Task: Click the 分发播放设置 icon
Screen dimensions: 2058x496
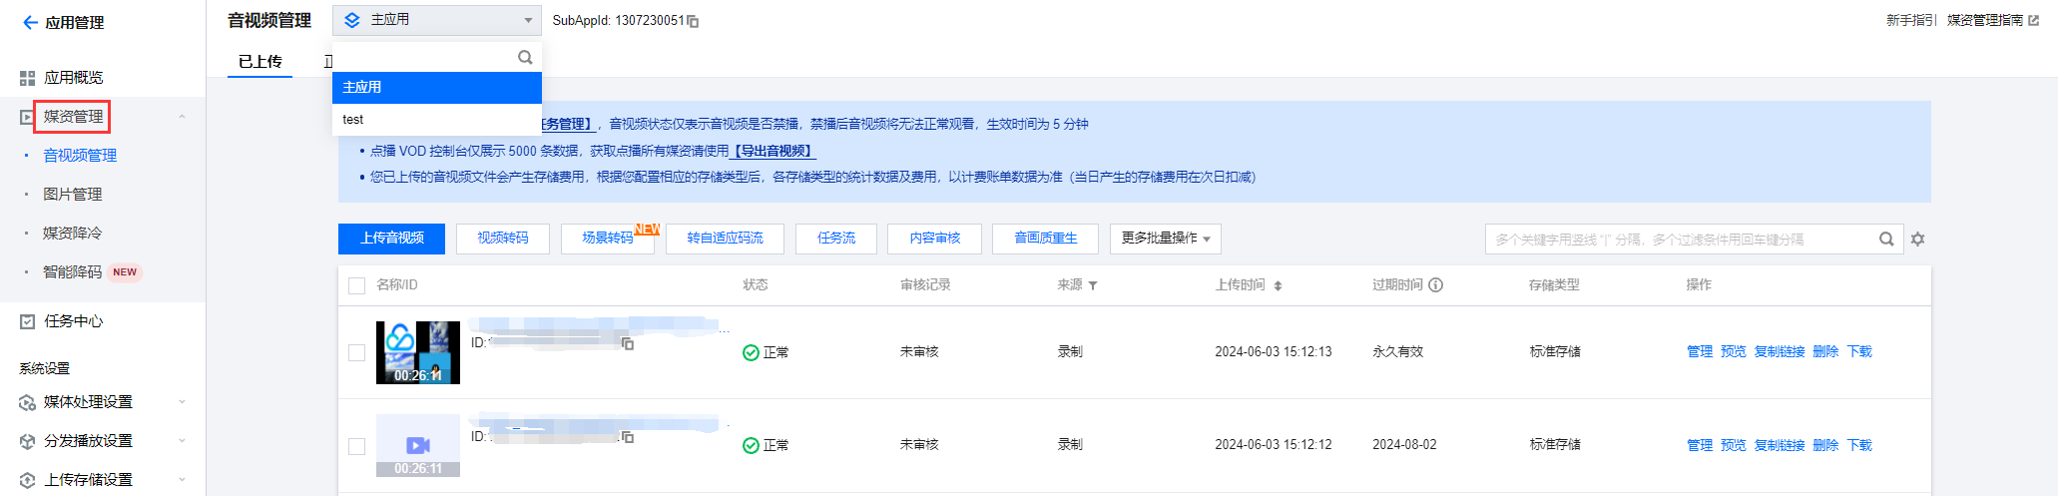Action: pos(27,441)
